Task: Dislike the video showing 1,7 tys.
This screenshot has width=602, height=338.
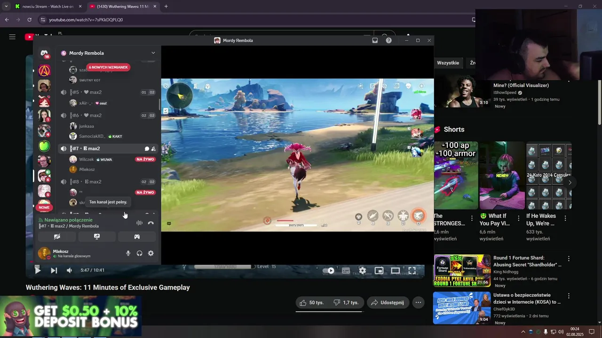Action: point(346,303)
